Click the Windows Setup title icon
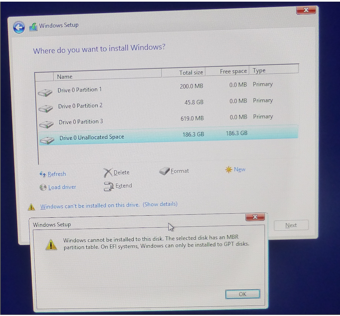 pyautogui.click(x=33, y=27)
